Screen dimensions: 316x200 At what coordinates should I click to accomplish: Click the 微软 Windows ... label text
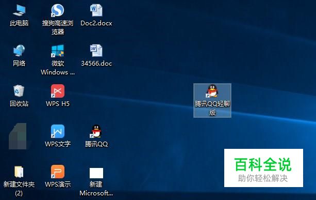pos(58,68)
